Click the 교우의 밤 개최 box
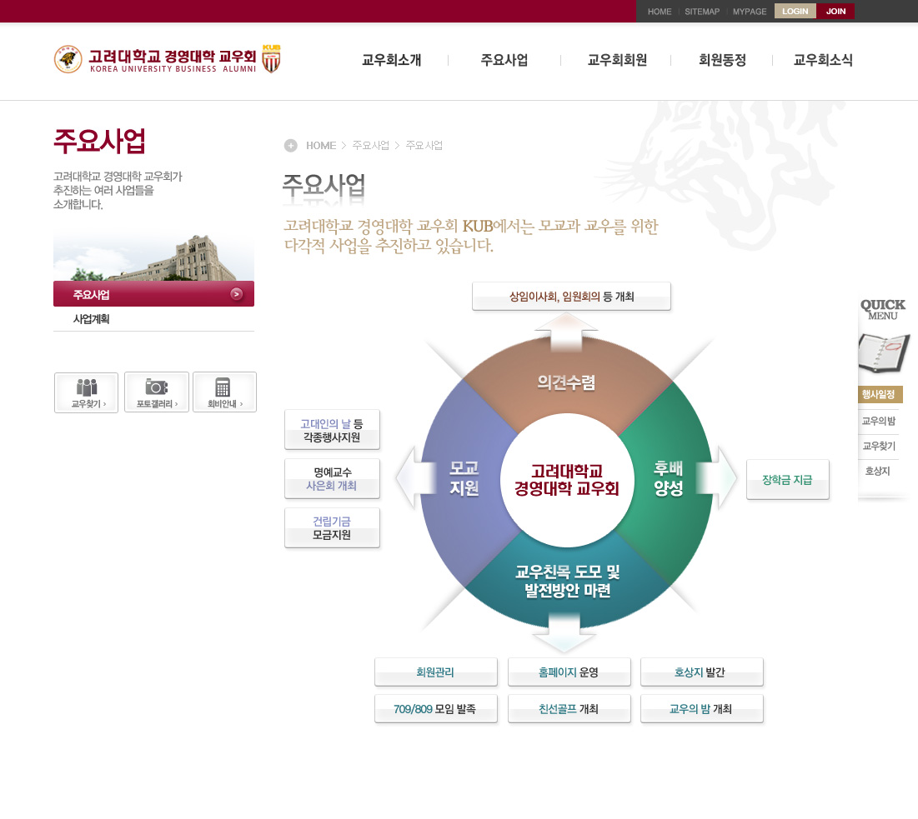 pyautogui.click(x=701, y=708)
